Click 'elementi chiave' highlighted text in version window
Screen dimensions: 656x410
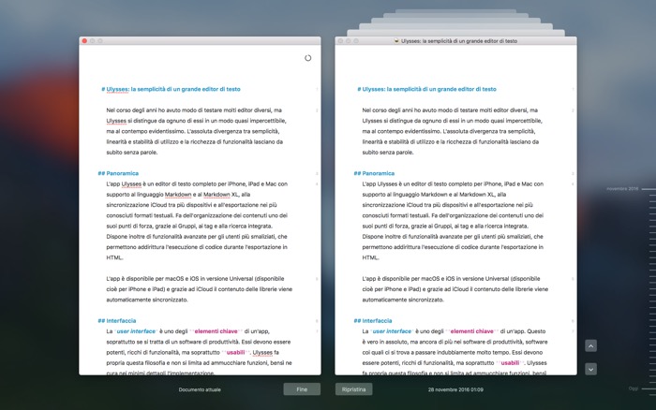coord(472,331)
